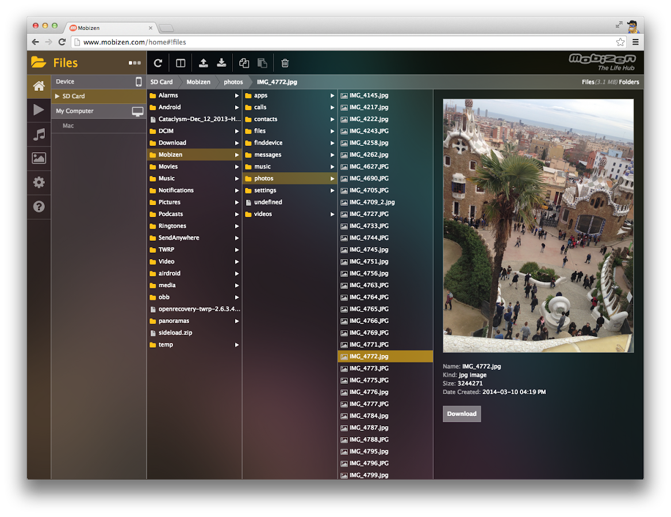671x517 pixels.
Task: Expand the DCIM folder arrow
Action: point(236,131)
